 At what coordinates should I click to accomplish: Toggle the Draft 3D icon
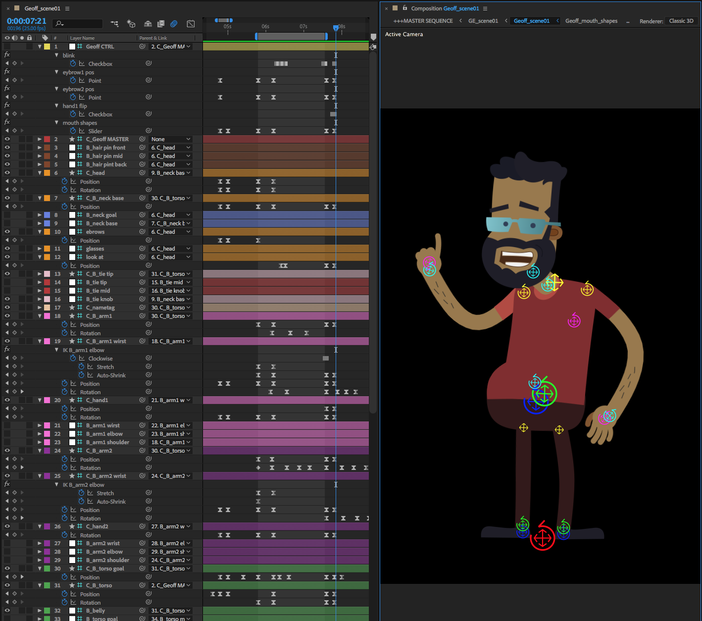[x=131, y=24]
